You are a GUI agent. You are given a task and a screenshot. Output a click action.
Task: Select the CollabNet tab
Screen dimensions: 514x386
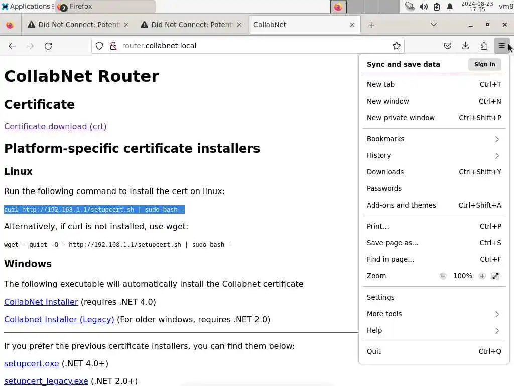click(x=304, y=25)
